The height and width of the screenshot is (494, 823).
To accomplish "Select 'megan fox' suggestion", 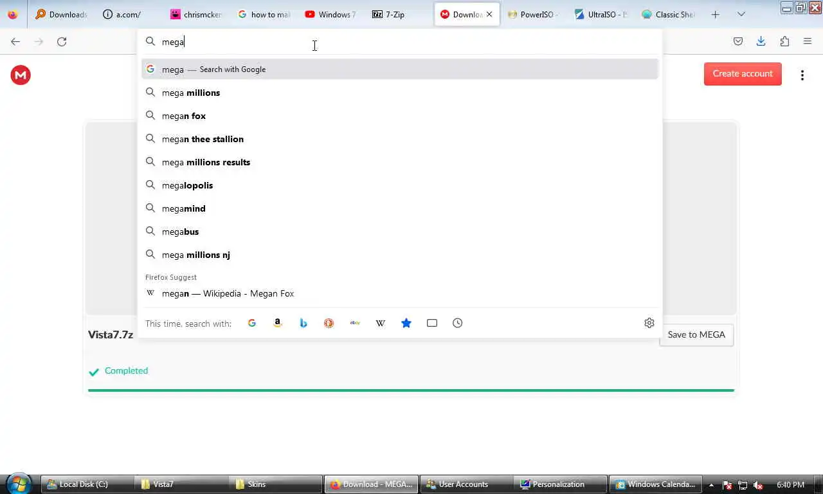I will (400, 116).
